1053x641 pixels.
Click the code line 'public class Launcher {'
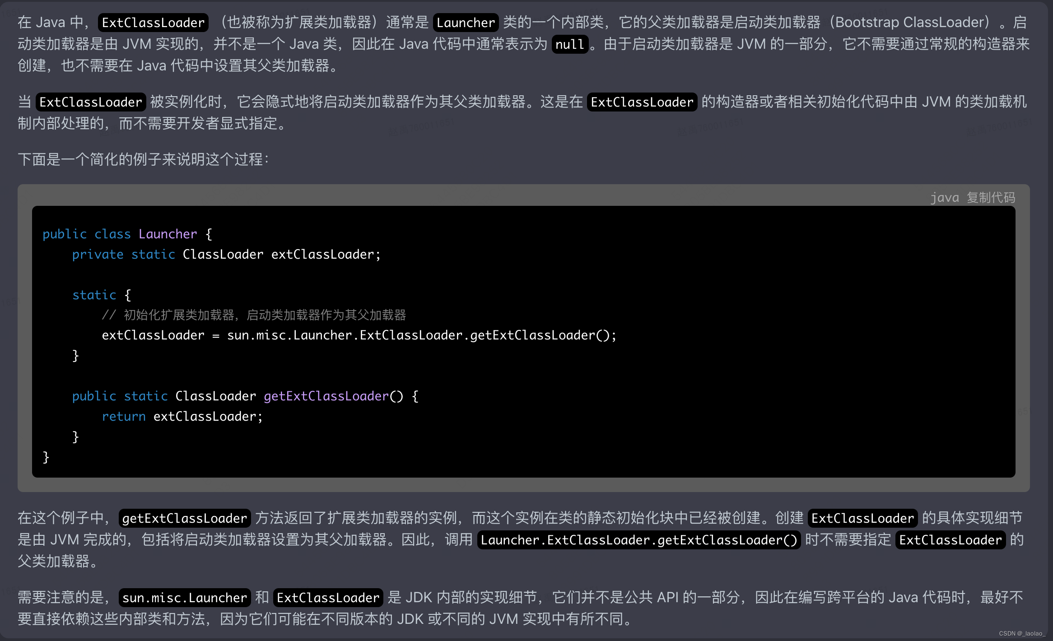tap(127, 234)
